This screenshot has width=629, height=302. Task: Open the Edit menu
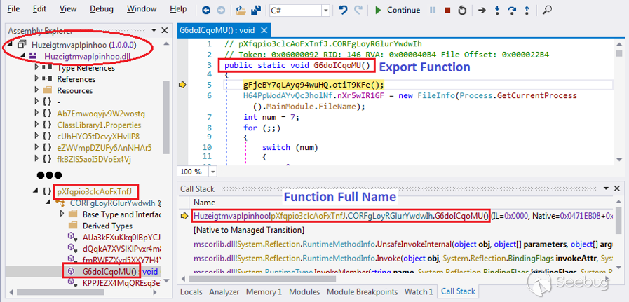[x=39, y=9]
